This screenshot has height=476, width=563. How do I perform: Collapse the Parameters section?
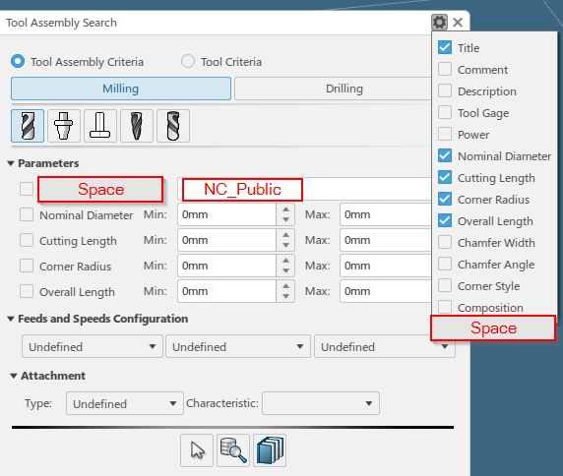[11, 163]
